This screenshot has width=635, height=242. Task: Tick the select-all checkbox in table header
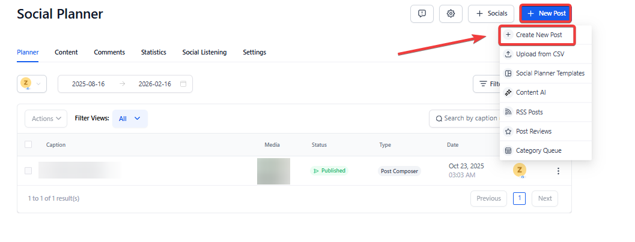28,144
